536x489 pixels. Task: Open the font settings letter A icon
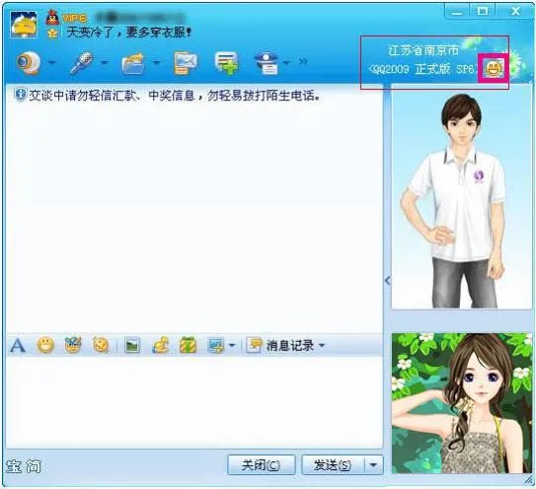tap(18, 345)
